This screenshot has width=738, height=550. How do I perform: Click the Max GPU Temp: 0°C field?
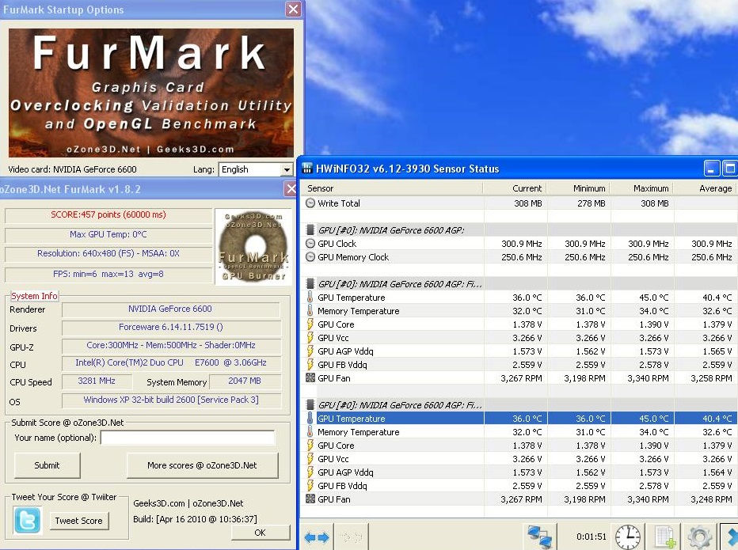108,234
